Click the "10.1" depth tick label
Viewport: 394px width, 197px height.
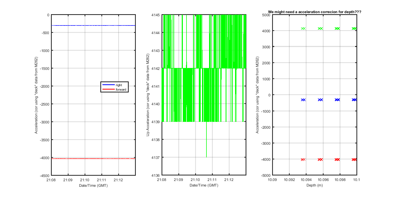[356, 180]
